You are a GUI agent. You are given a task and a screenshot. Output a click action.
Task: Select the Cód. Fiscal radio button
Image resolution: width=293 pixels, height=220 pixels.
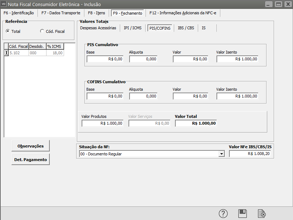(42, 31)
